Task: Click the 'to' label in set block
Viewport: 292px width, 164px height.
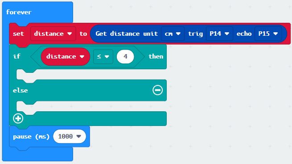Action: [x=83, y=34]
